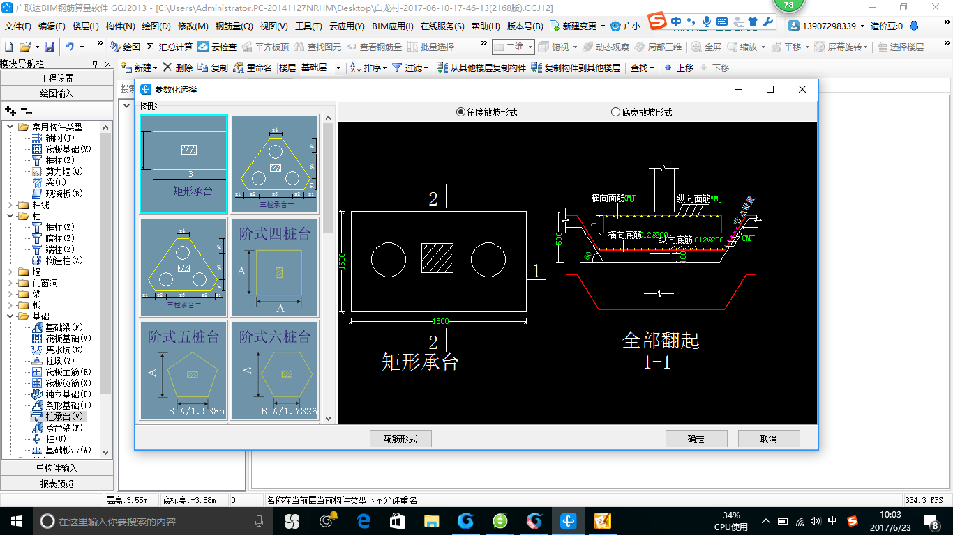This screenshot has width=953, height=535.
Task: Open the 查找 dropdown in component toolbar
Action: tap(643, 68)
